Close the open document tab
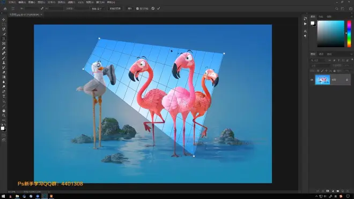This screenshot has width=354, height=199. click(x=41, y=14)
